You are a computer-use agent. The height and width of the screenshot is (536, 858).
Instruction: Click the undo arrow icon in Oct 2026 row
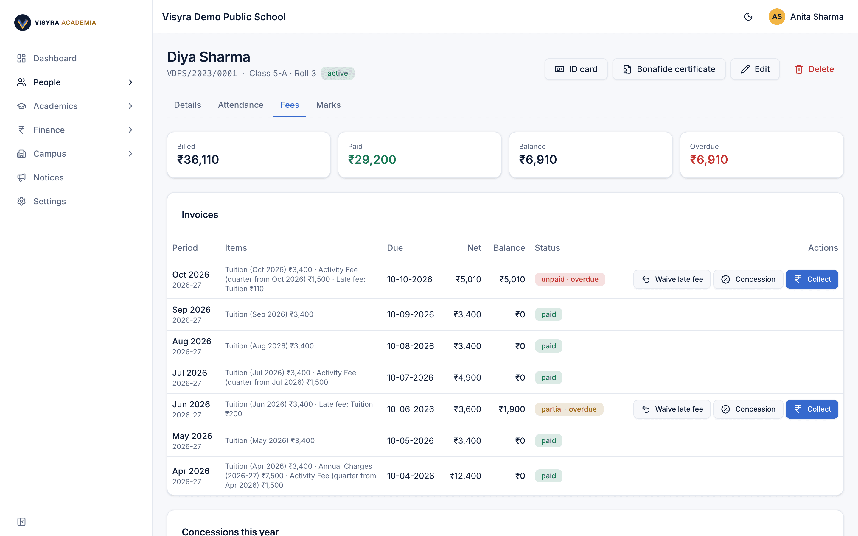tap(646, 279)
